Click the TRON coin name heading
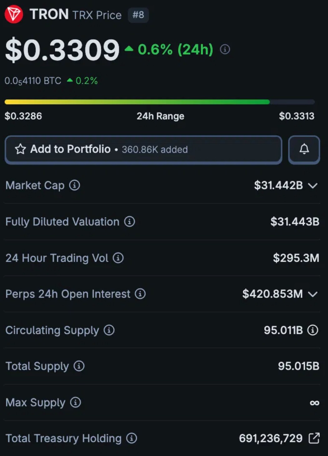This screenshot has height=456, width=328. click(49, 14)
